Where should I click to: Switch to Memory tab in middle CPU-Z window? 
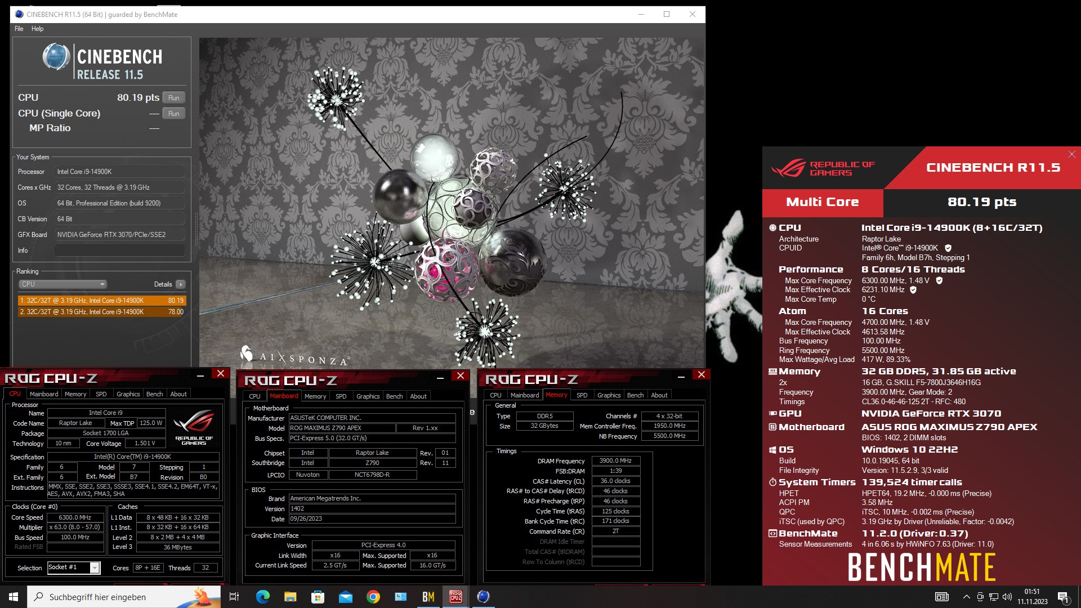pos(315,396)
